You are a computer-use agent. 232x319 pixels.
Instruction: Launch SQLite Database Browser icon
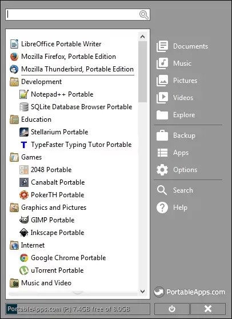pos(24,107)
